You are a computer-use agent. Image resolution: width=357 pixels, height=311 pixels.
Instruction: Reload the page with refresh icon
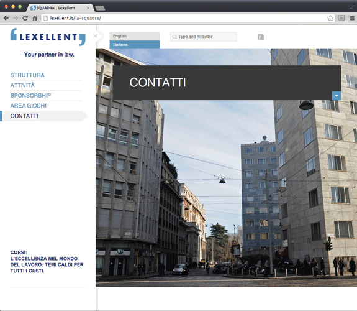tap(25, 18)
